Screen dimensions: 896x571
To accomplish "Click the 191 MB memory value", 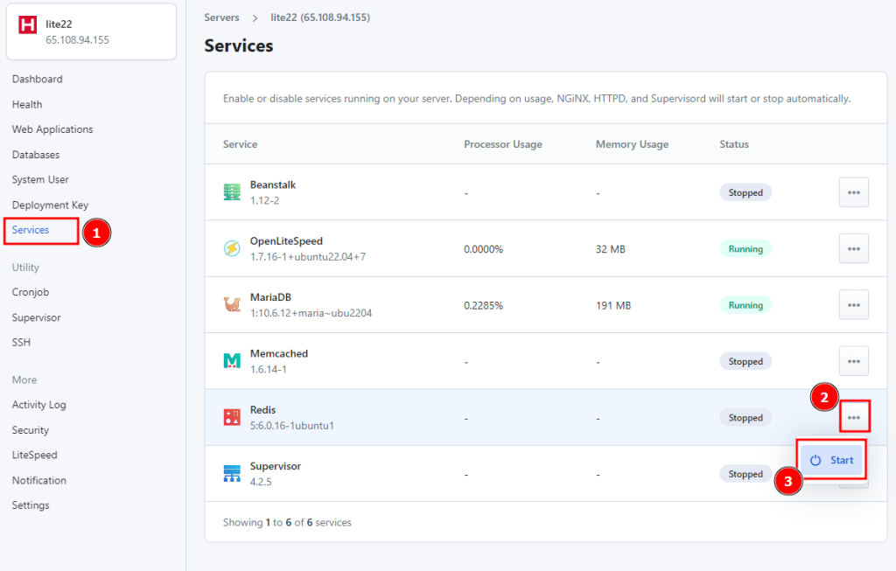I will coord(613,305).
